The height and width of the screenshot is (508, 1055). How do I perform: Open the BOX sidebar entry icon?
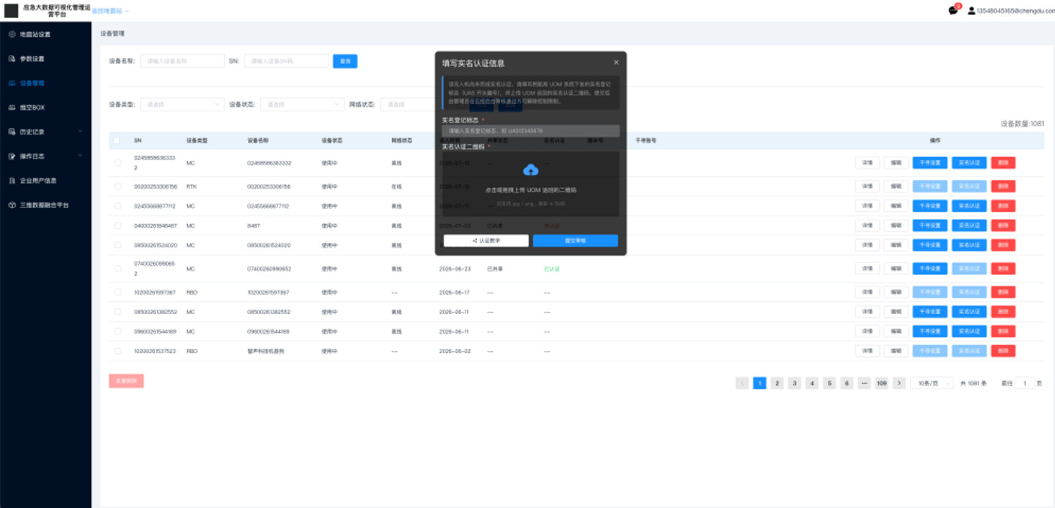coord(11,107)
